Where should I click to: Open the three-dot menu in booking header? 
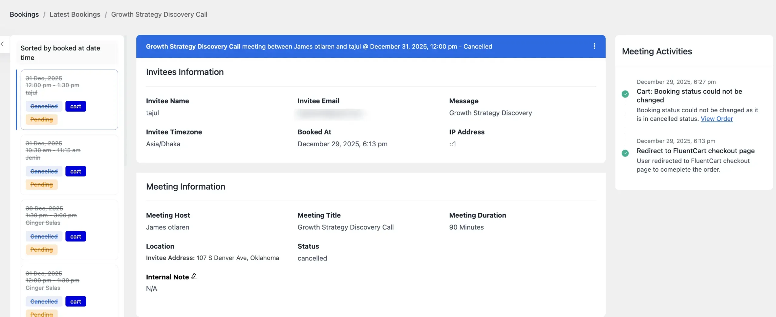coord(594,46)
